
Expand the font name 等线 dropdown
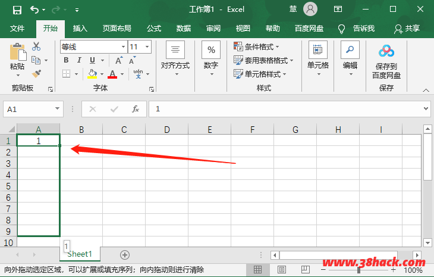click(122, 46)
